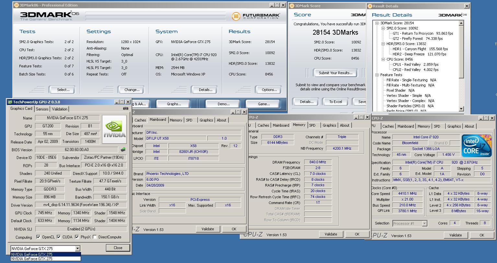
Task: Click OK in CPU-Z Memory window
Action: [357, 234]
